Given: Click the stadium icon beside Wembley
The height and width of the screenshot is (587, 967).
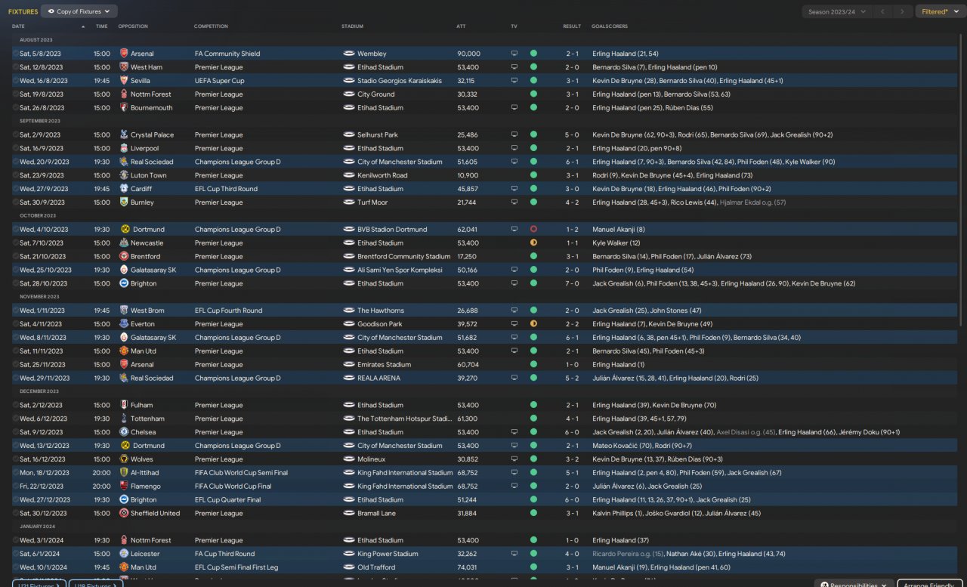Looking at the screenshot, I should pos(349,54).
